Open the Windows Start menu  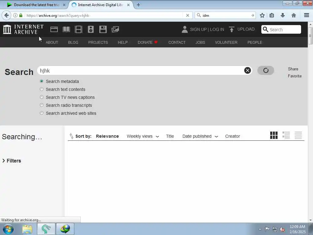click(x=8, y=229)
